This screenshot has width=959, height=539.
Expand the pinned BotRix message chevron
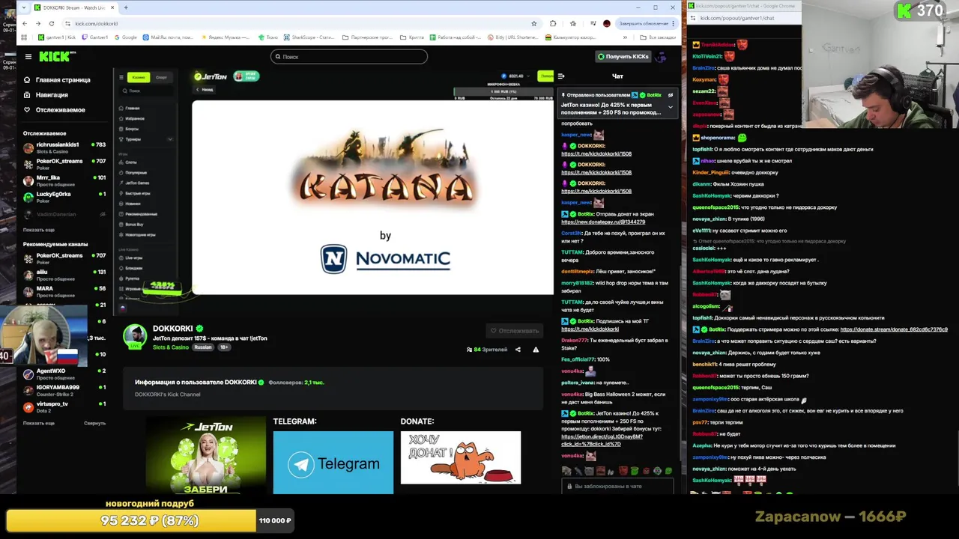point(671,107)
